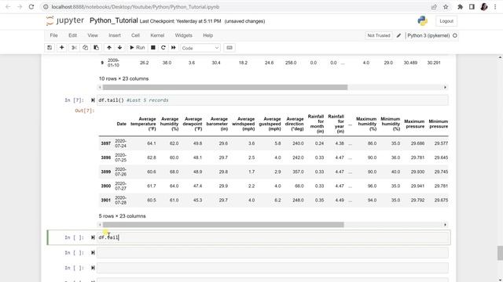The height and width of the screenshot is (282, 503).
Task: Click the df.tail() code in cell In [7]
Action: pyautogui.click(x=111, y=100)
